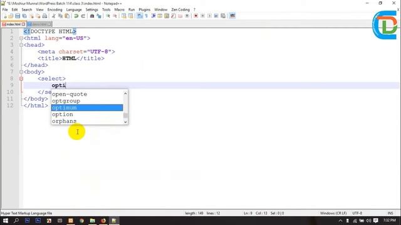Toggle INS insert mode in status bar

tap(390, 213)
